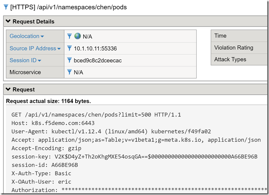
Task: Open the Geolocation dropdown arrow
Action: point(42,37)
